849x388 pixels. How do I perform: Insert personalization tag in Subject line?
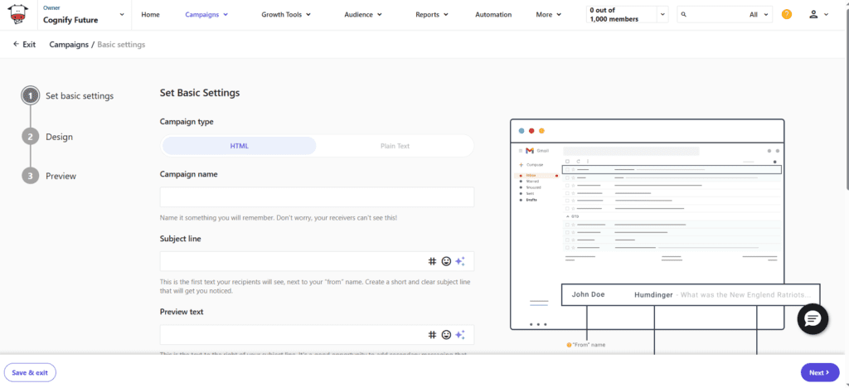[x=432, y=261]
